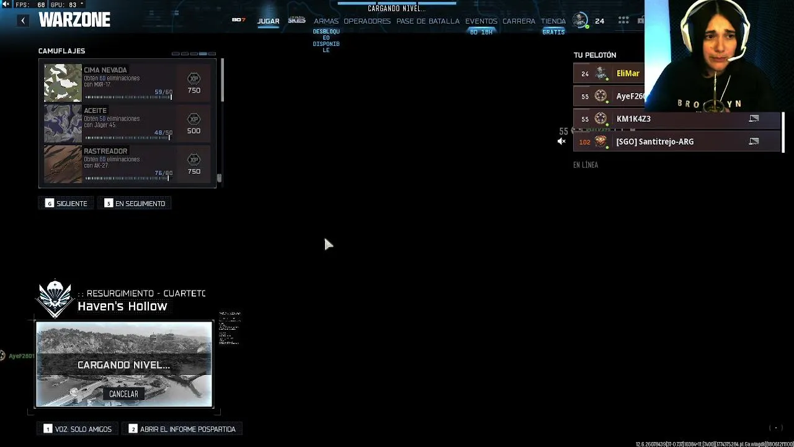The height and width of the screenshot is (447, 794).
Task: Open the Skies icon next to JUGAR
Action: click(x=297, y=20)
